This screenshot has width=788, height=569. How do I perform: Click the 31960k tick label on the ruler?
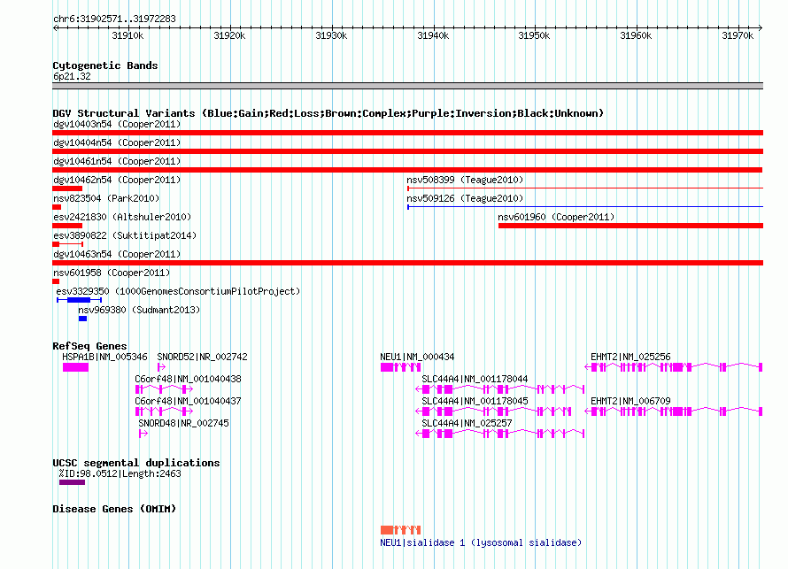pyautogui.click(x=636, y=35)
